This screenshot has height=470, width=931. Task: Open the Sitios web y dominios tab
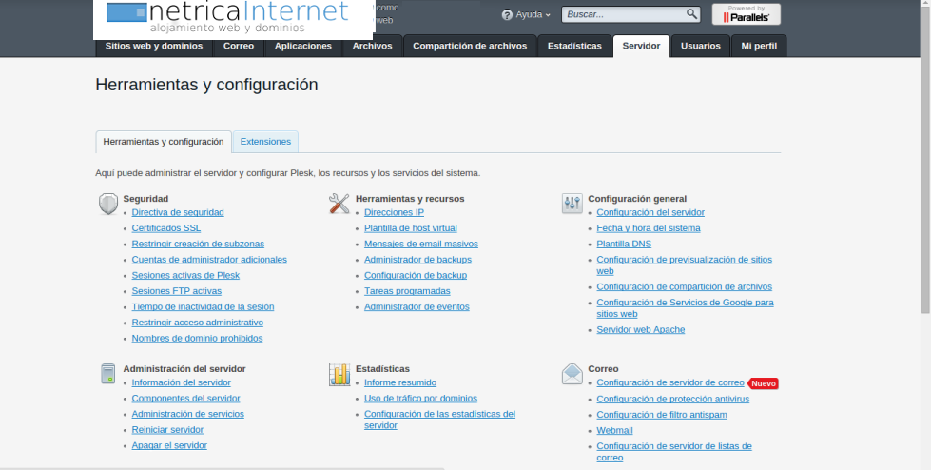pyautogui.click(x=153, y=46)
